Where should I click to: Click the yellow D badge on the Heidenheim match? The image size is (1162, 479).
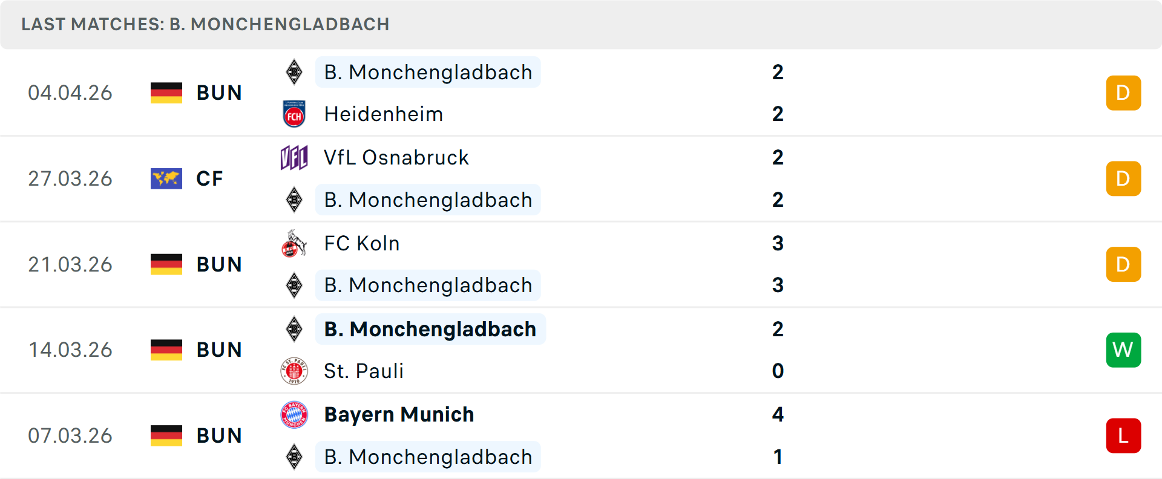point(1123,93)
